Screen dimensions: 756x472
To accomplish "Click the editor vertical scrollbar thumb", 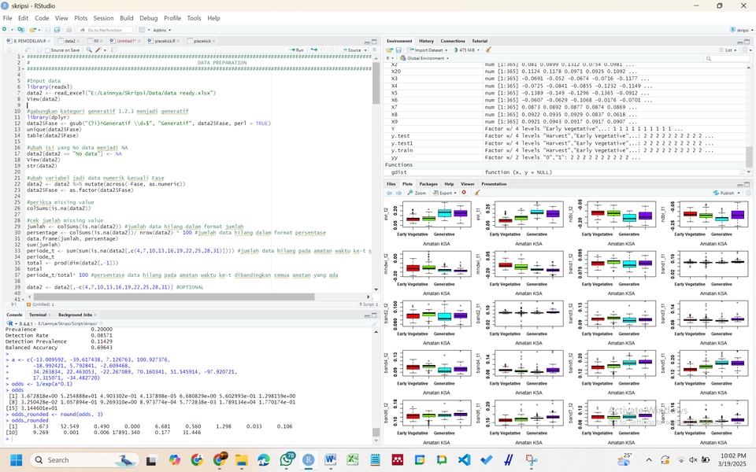I will click(x=376, y=83).
